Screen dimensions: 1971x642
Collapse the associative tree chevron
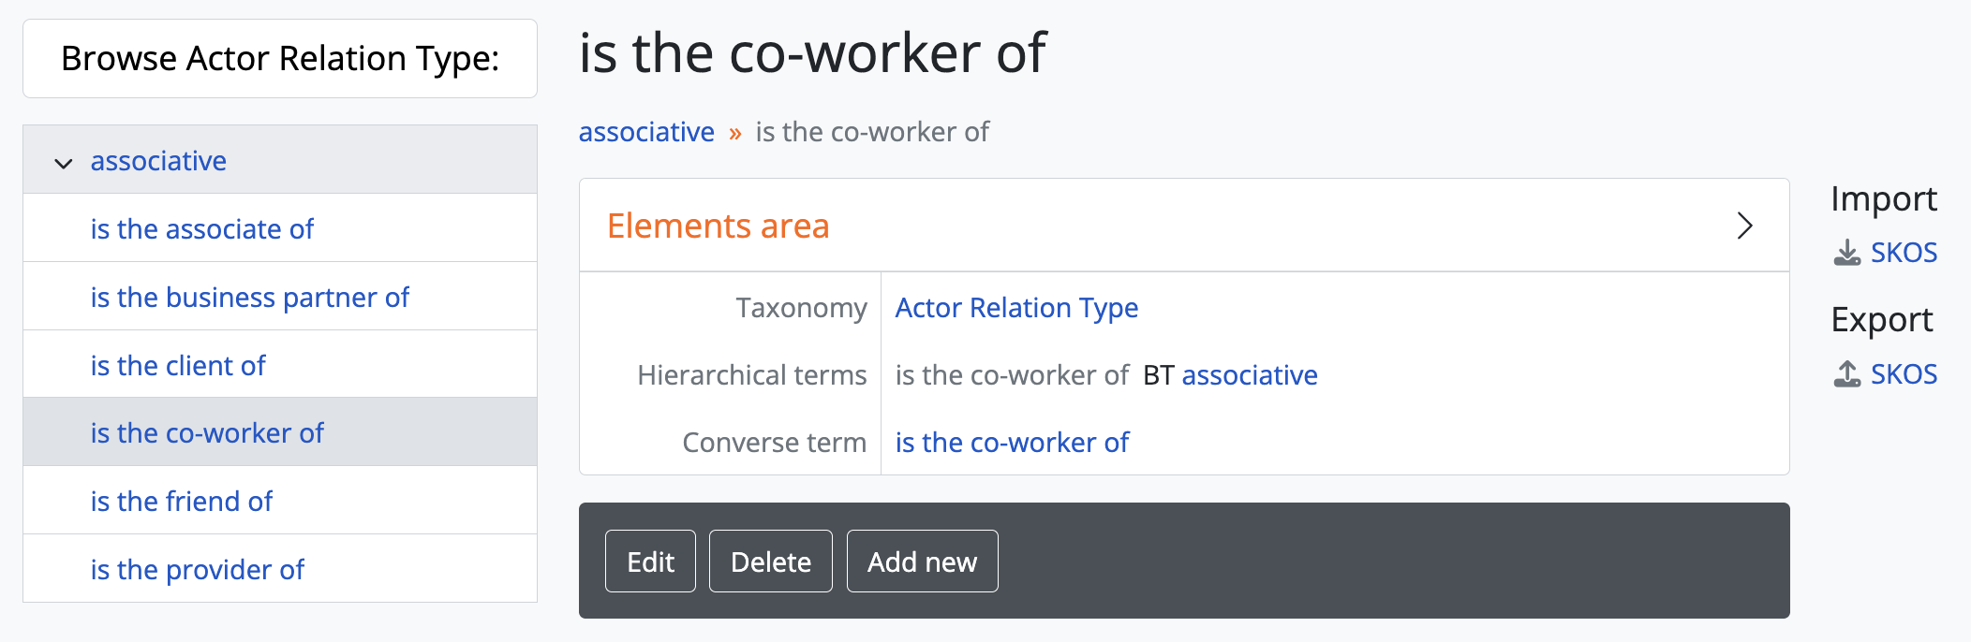click(x=64, y=163)
